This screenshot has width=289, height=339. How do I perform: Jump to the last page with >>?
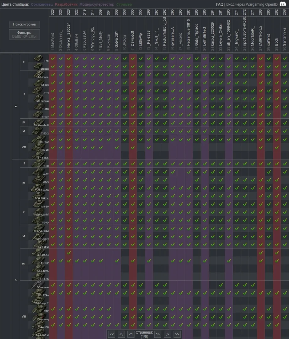tap(177, 334)
